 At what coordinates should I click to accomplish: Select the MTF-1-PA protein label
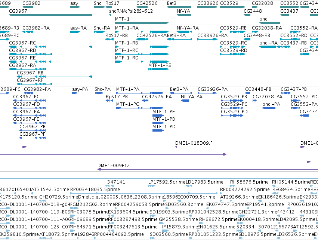coord(128,89)
